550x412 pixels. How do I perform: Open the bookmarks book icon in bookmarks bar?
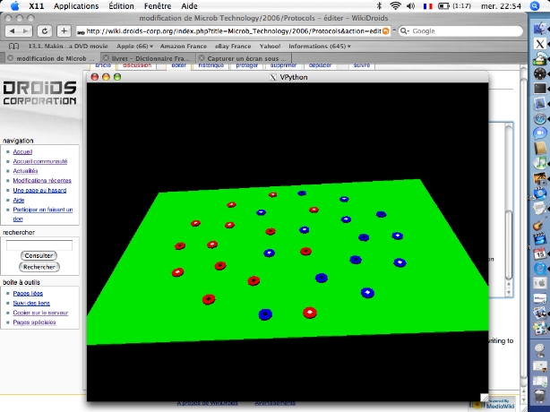pos(13,46)
